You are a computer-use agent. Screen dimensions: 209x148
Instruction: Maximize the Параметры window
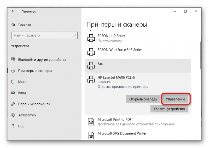pyautogui.click(x=185, y=11)
